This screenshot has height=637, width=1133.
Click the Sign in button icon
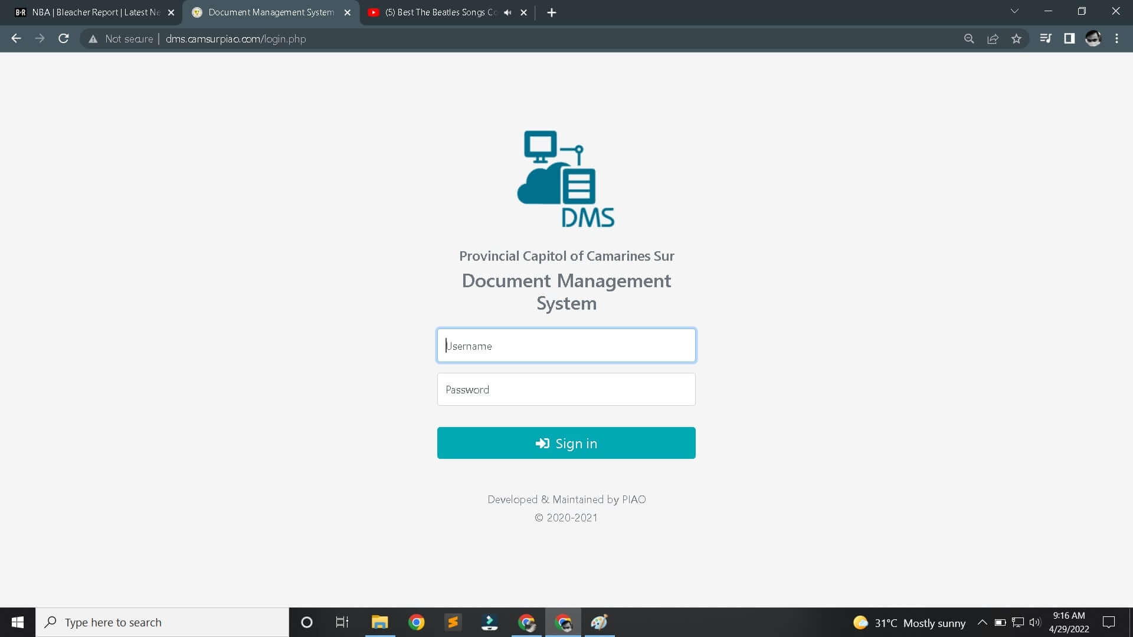[x=542, y=442]
